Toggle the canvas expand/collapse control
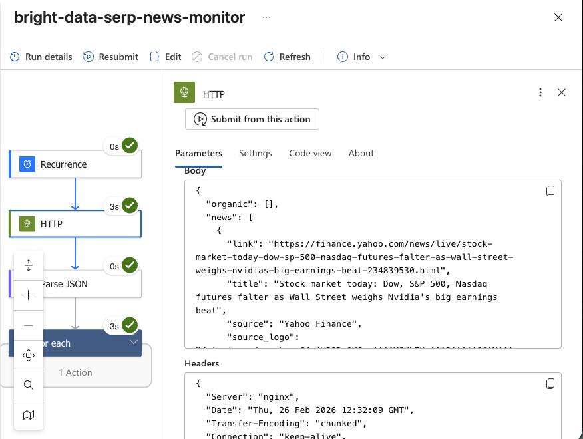 29,265
